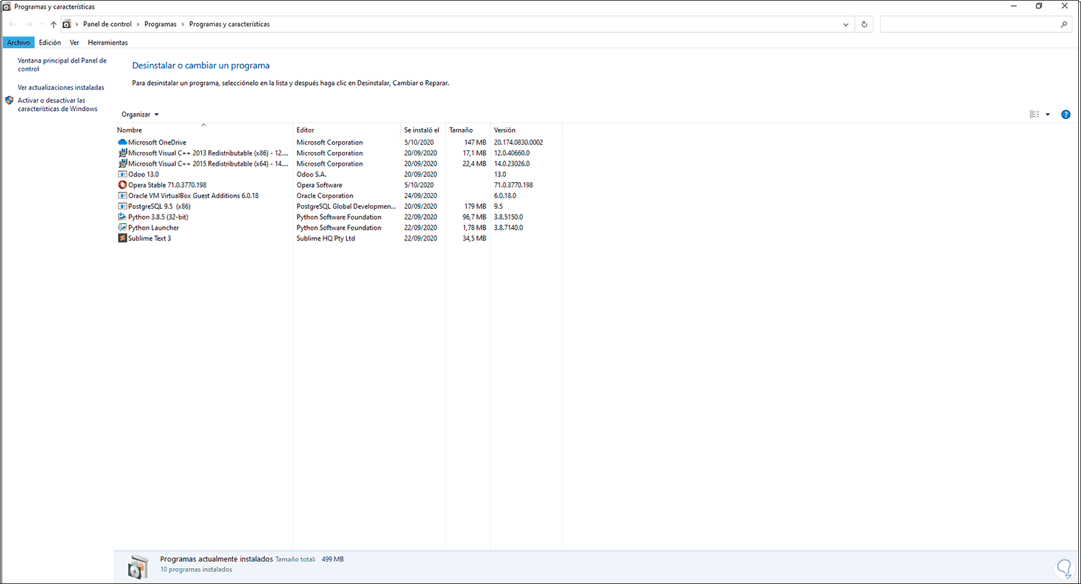Click the Forward navigation arrow

29,24
